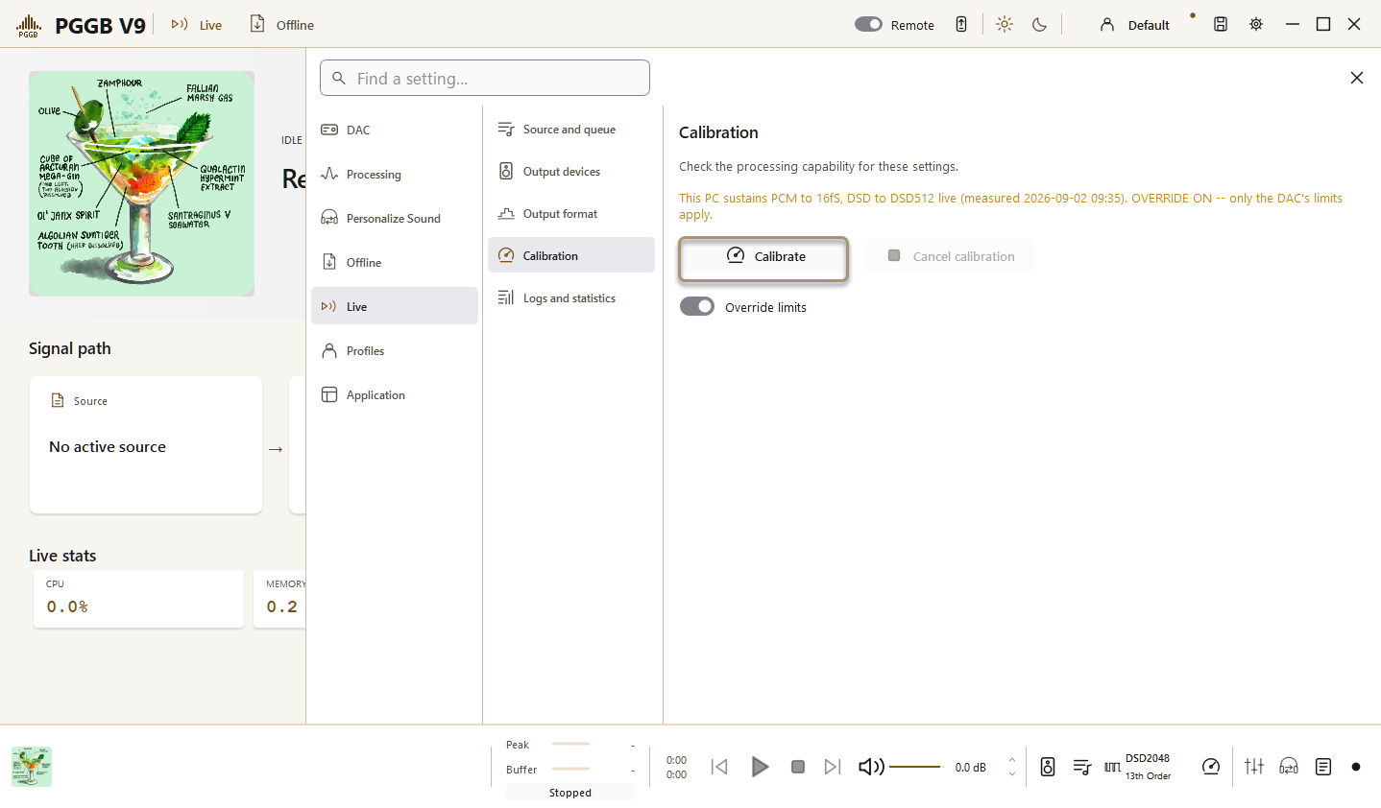The image size is (1381, 808).
Task: Close the settings panel with the X
Action: (1357, 78)
